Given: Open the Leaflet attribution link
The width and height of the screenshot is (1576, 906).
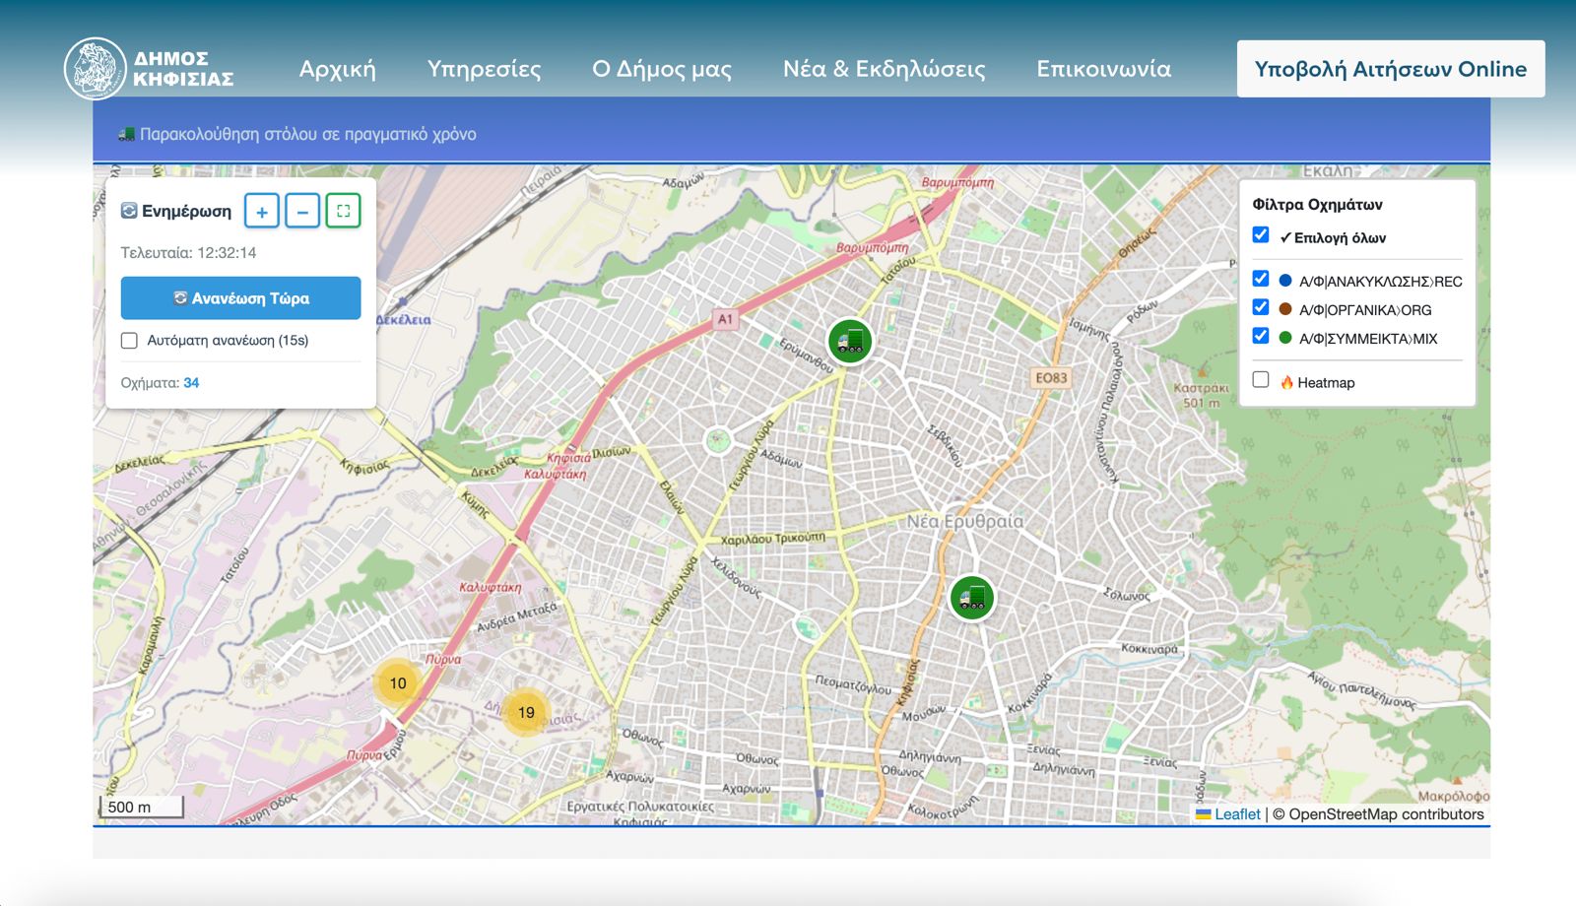Looking at the screenshot, I should coord(1236,814).
